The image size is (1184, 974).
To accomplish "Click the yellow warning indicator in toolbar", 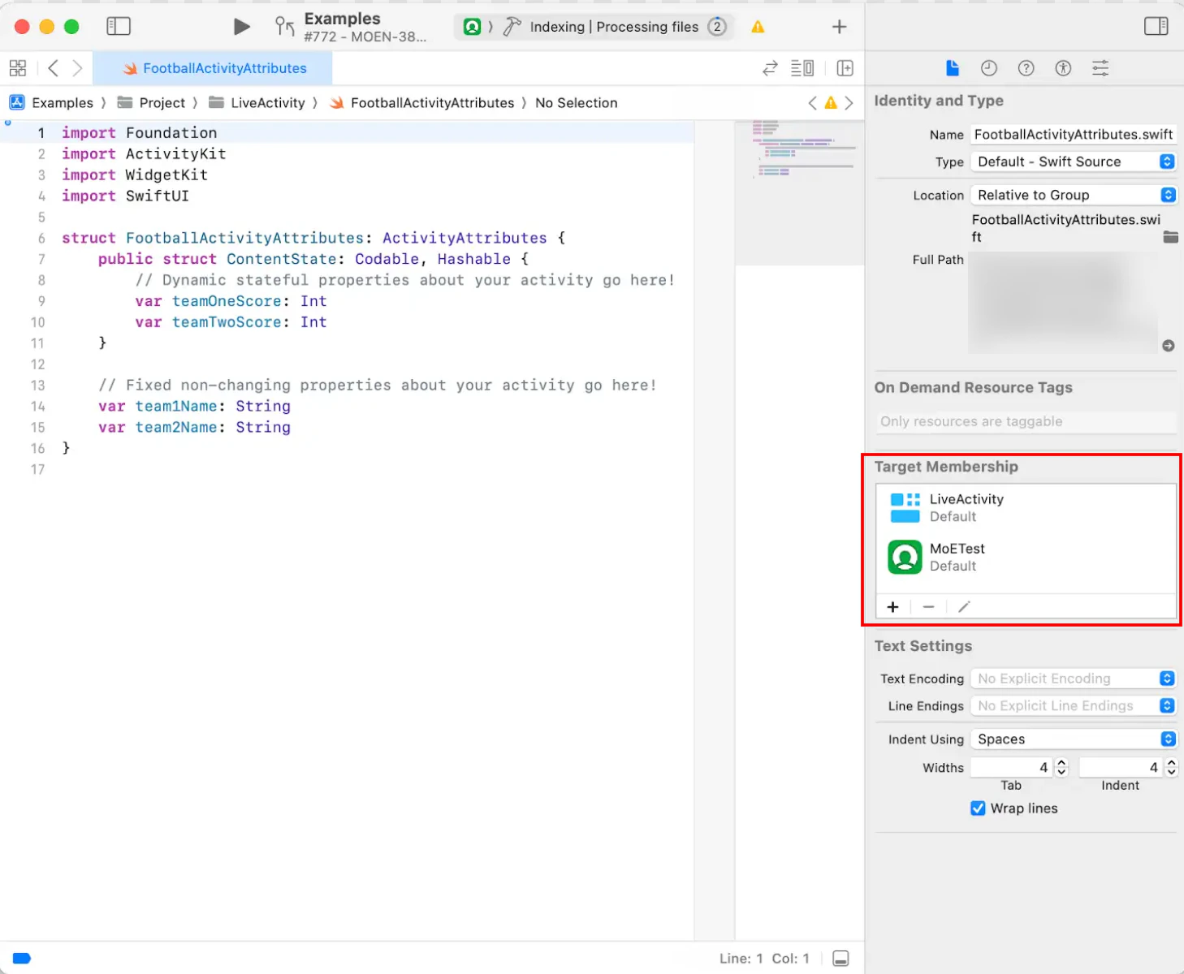I will pyautogui.click(x=758, y=27).
